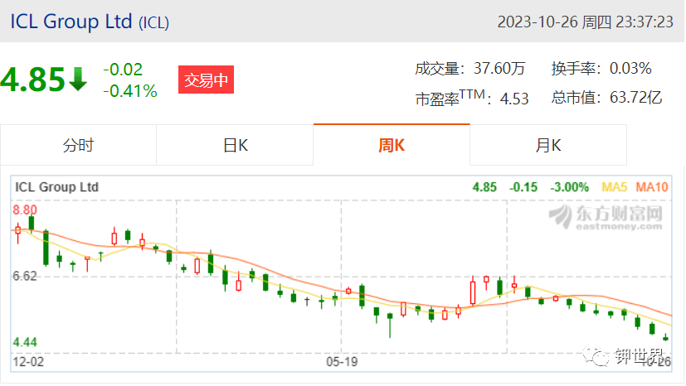The height and width of the screenshot is (386, 686).
Task: Click the 12-02 date axis marker
Action: point(28,362)
